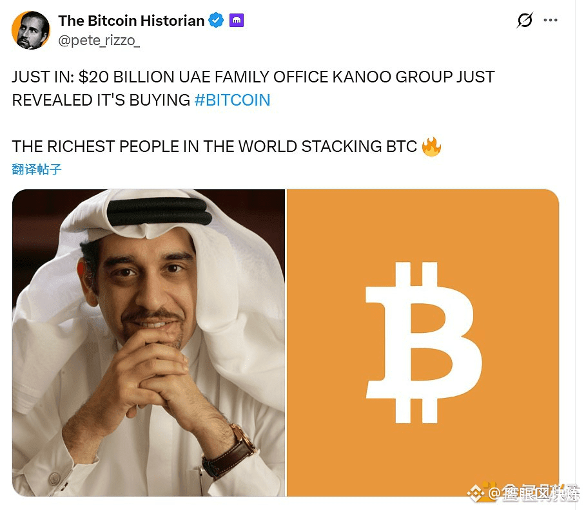Visit the @pete_rizzo_ handle link

[x=99, y=41]
